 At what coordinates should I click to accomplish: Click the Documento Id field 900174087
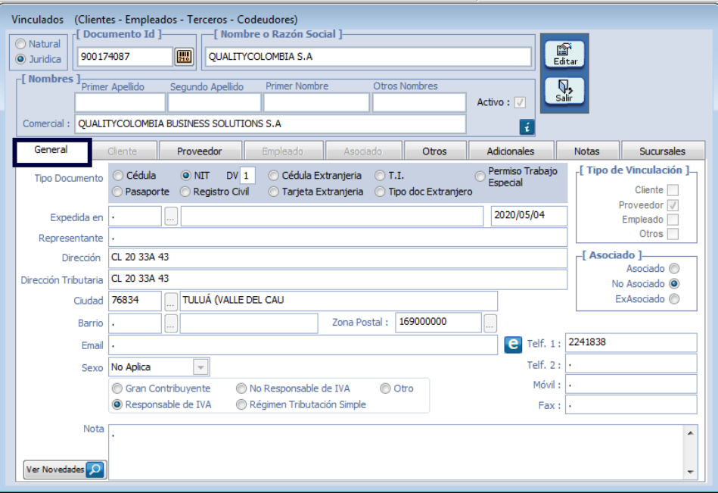125,57
